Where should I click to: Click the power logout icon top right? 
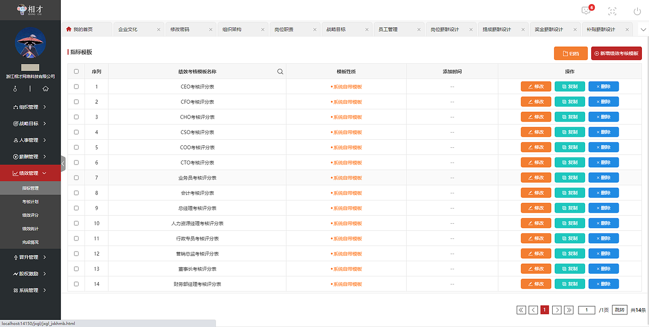(637, 10)
